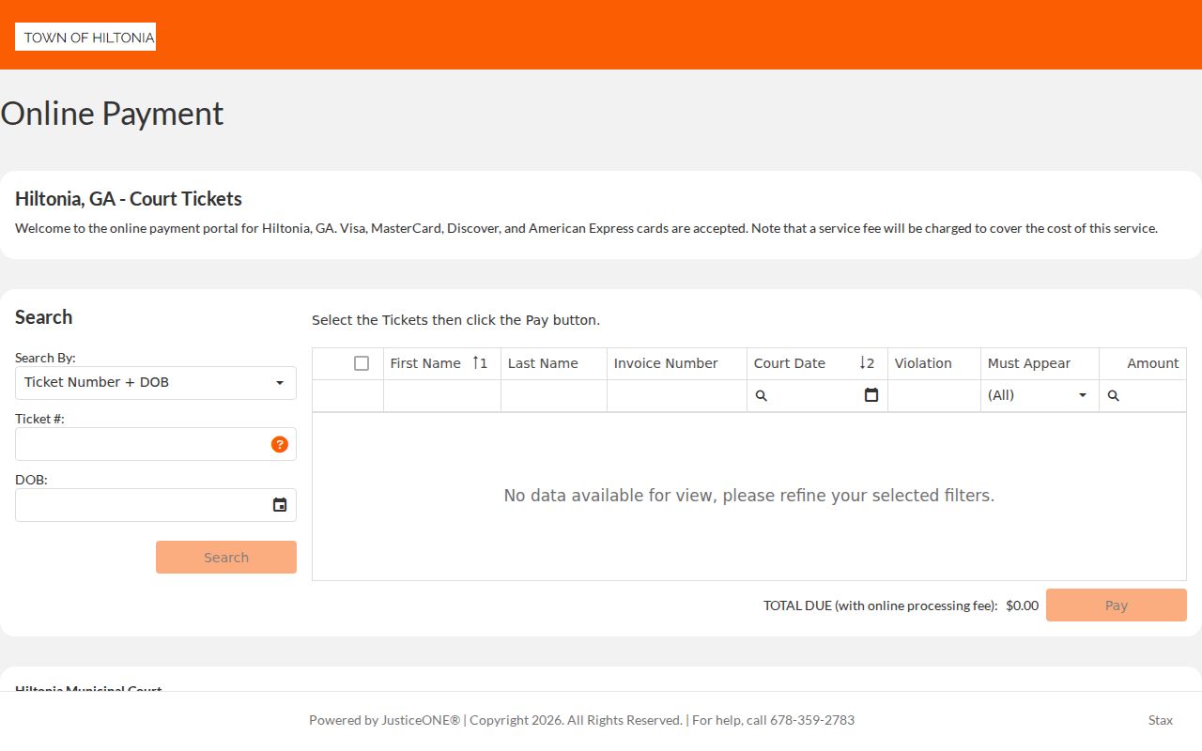This screenshot has height=751, width=1202.
Task: Click the 'No data available for view' message
Action: (x=749, y=496)
